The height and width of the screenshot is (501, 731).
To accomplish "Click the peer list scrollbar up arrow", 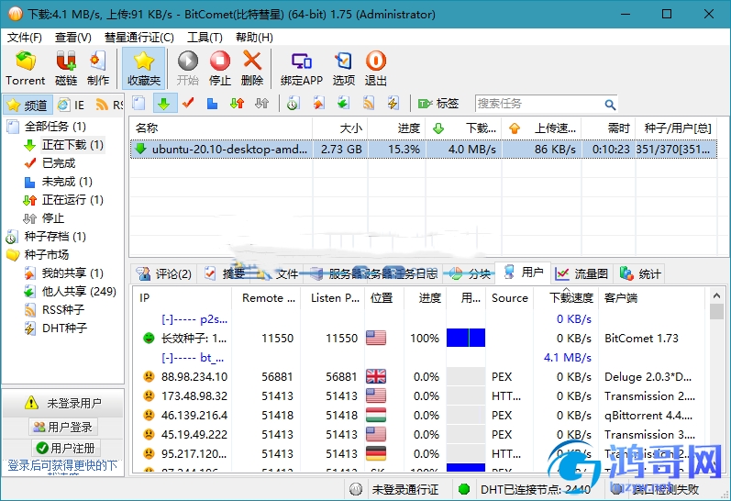I will 716,295.
